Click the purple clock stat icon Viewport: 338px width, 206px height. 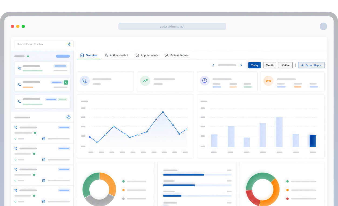[205, 81]
